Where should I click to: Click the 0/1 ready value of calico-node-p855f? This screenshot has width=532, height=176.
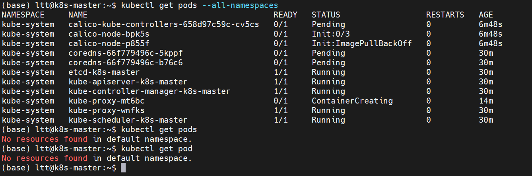coord(281,43)
